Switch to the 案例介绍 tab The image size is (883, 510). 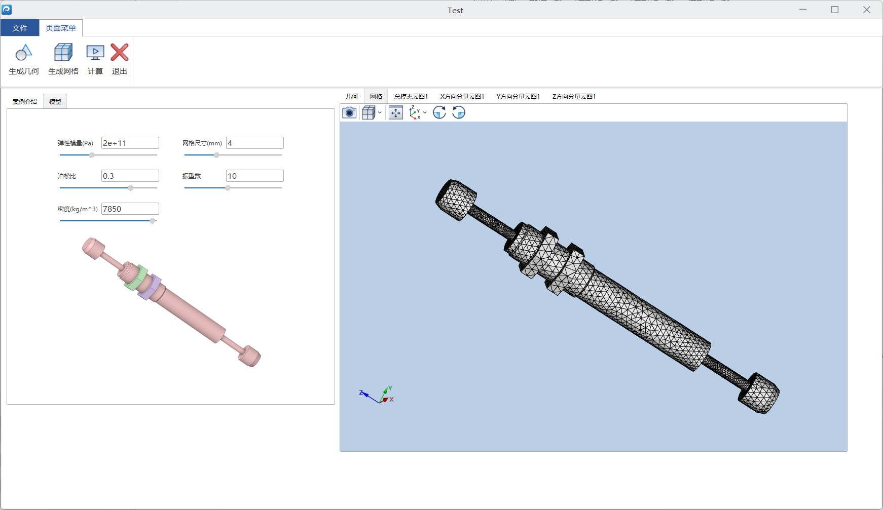tap(25, 101)
